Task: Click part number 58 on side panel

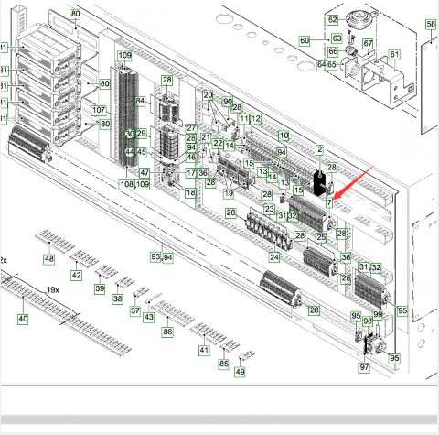Action: coord(431,25)
